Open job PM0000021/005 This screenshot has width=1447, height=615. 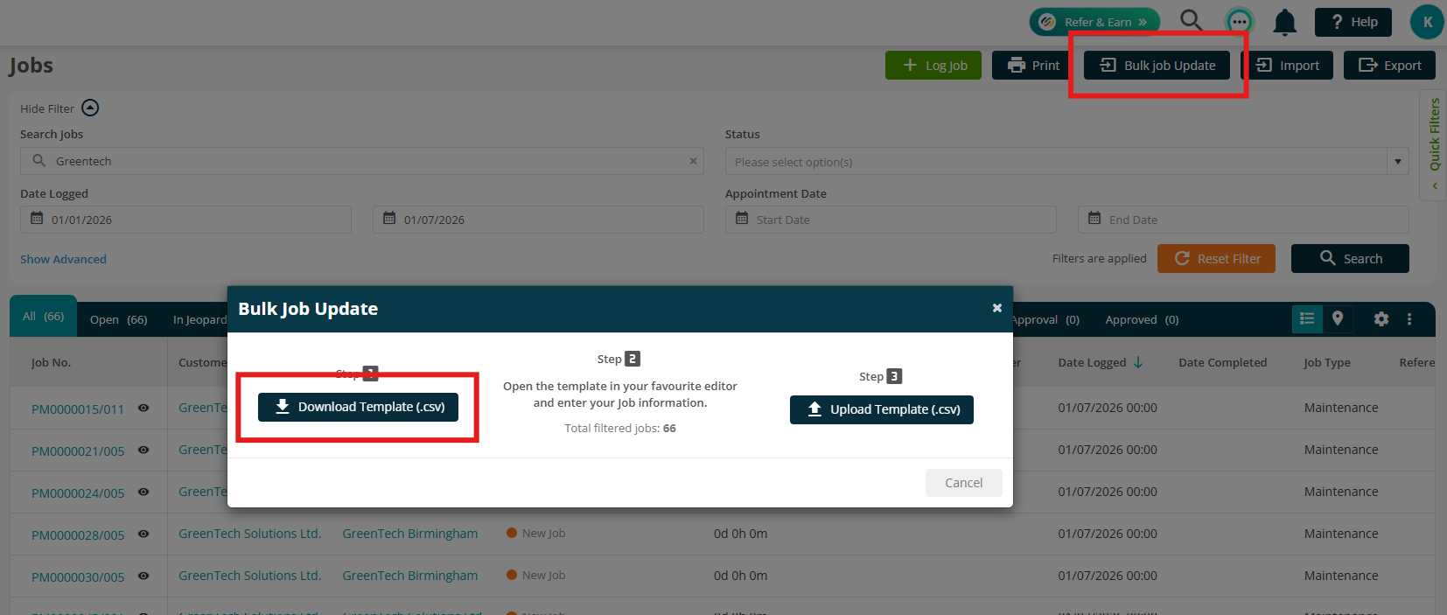(78, 451)
